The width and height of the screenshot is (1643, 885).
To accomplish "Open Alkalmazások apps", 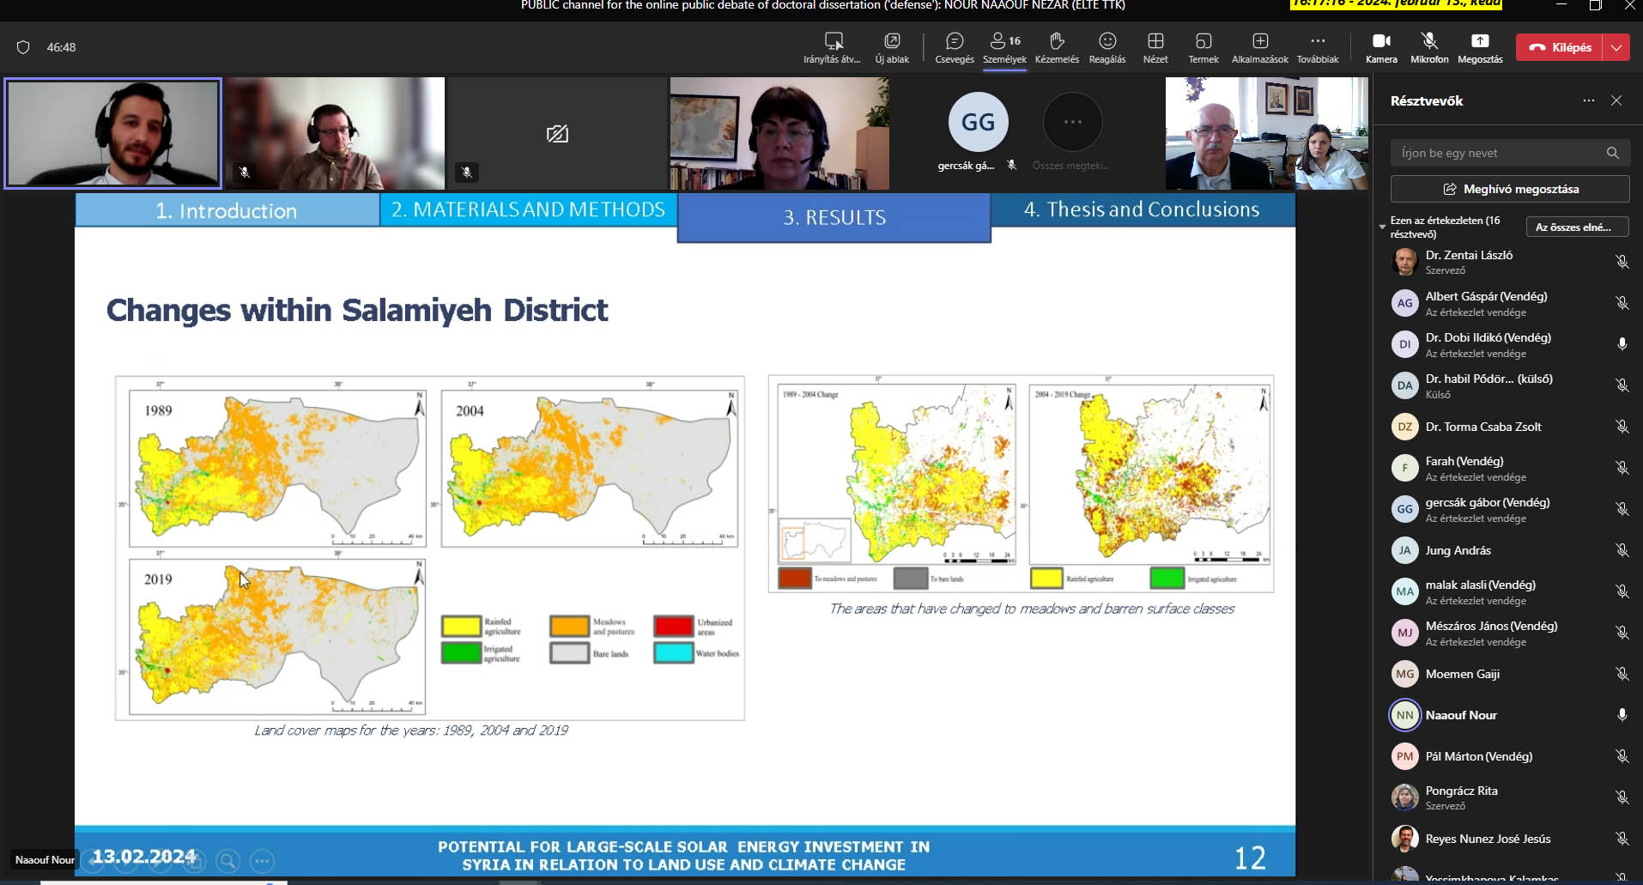I will tap(1259, 48).
